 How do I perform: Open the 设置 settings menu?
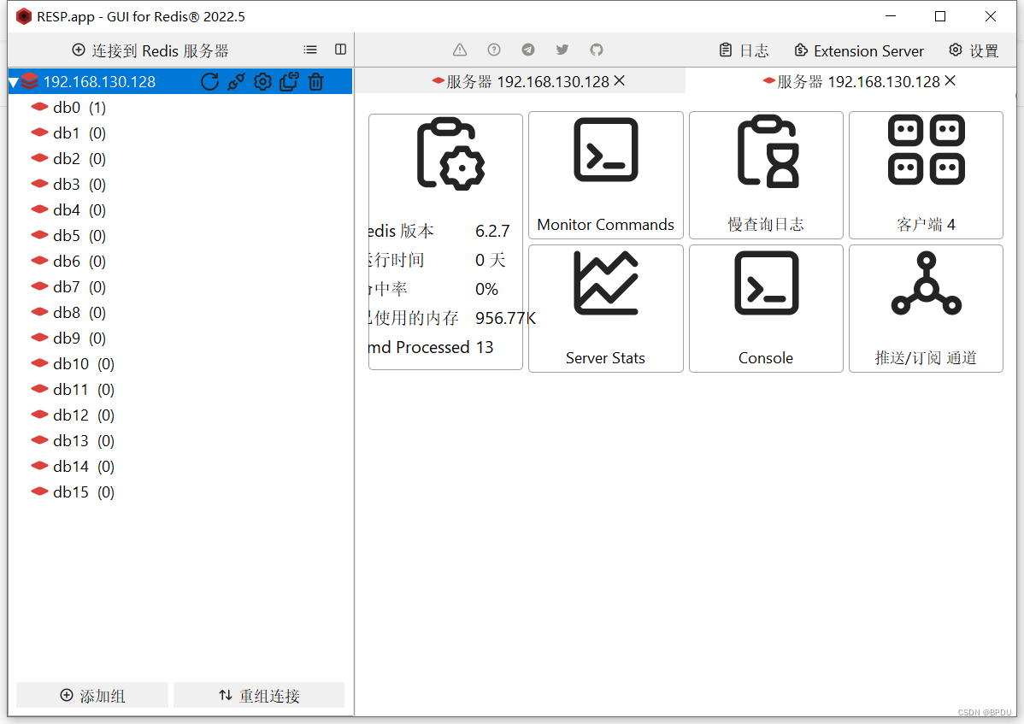click(973, 50)
